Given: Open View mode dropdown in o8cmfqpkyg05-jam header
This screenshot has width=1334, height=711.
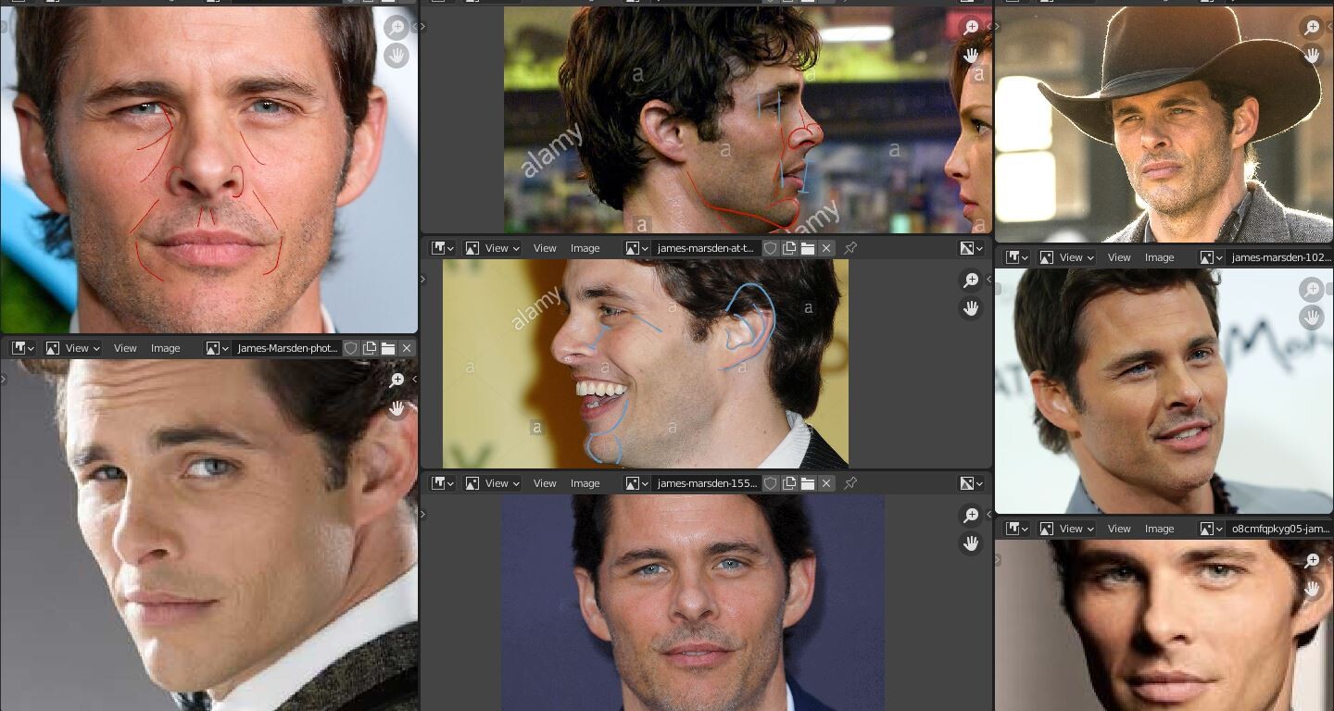Looking at the screenshot, I should 1065,529.
